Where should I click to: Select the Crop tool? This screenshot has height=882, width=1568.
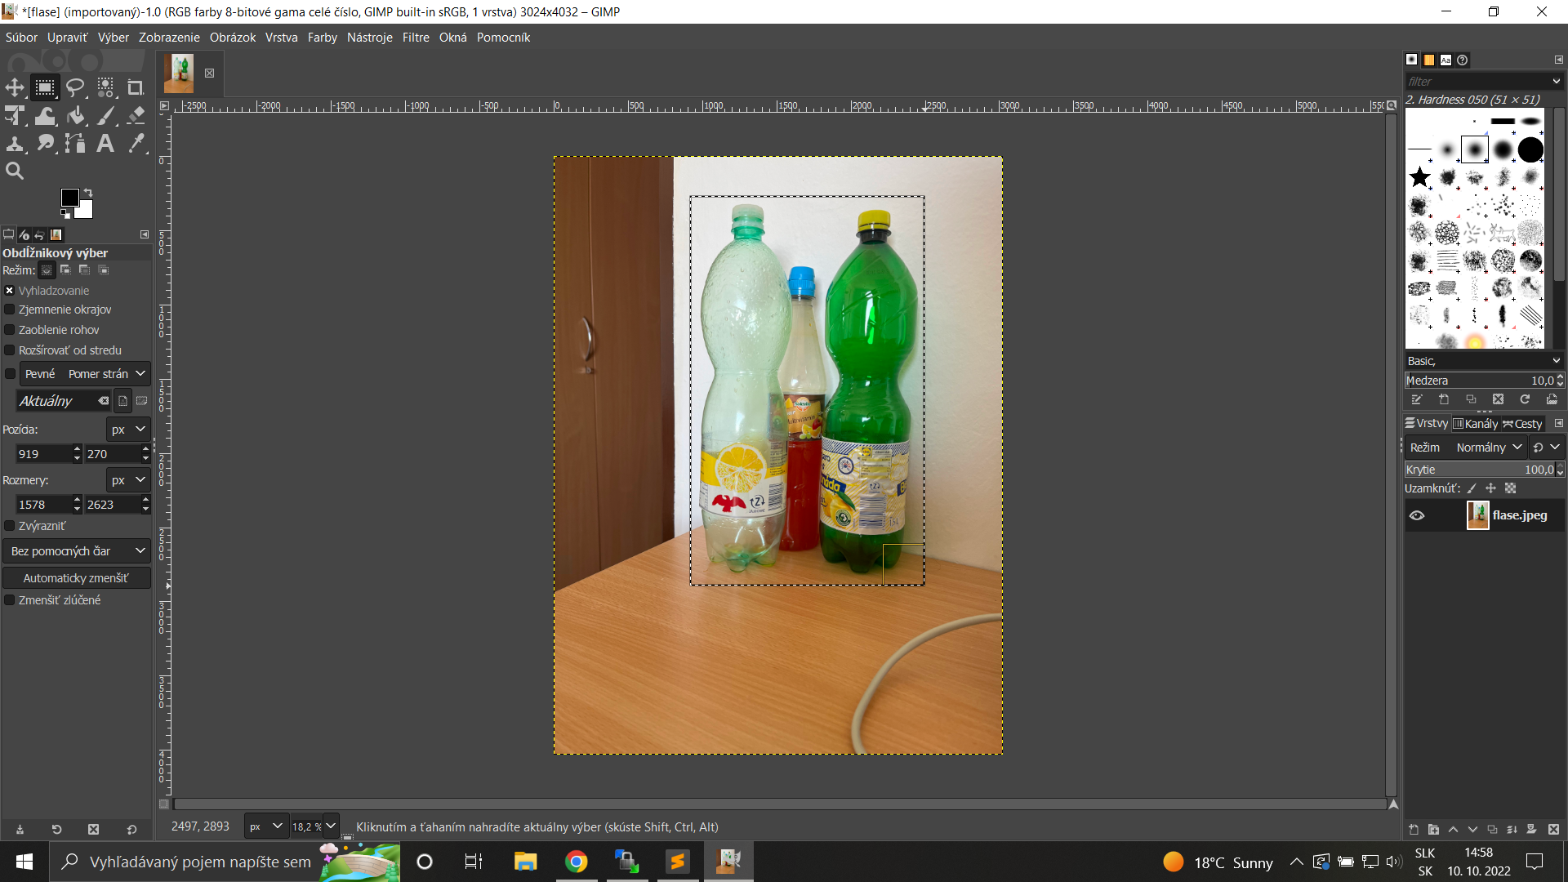136,87
